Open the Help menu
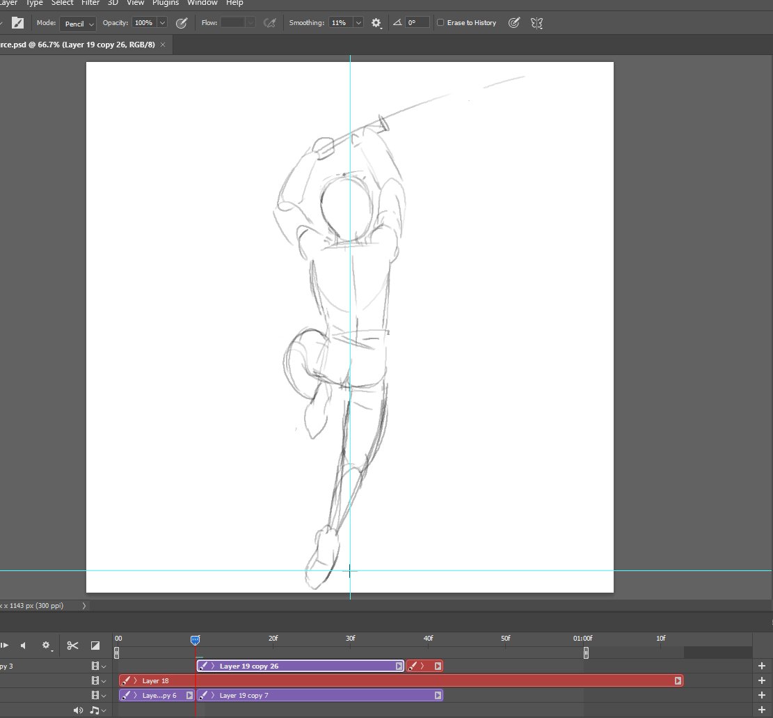 pos(234,3)
